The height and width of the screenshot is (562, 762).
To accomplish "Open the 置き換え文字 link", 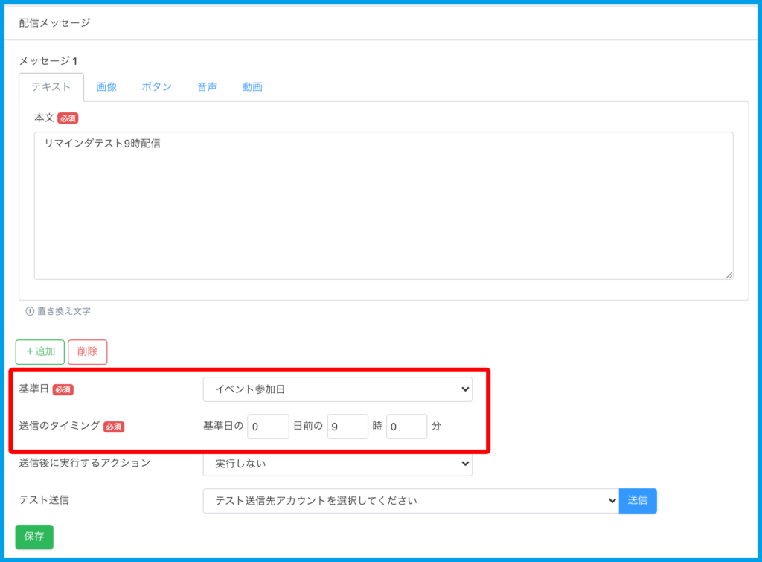I will tap(64, 312).
